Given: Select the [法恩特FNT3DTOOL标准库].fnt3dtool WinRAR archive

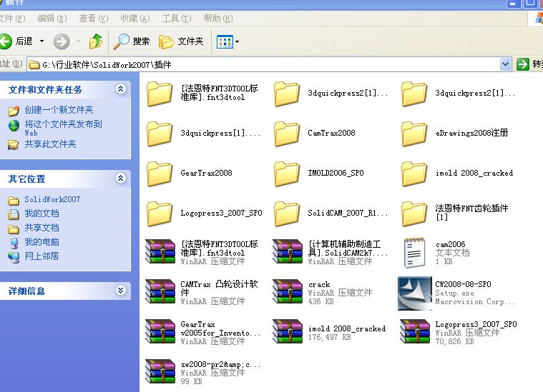Looking at the screenshot, I should point(160,251).
